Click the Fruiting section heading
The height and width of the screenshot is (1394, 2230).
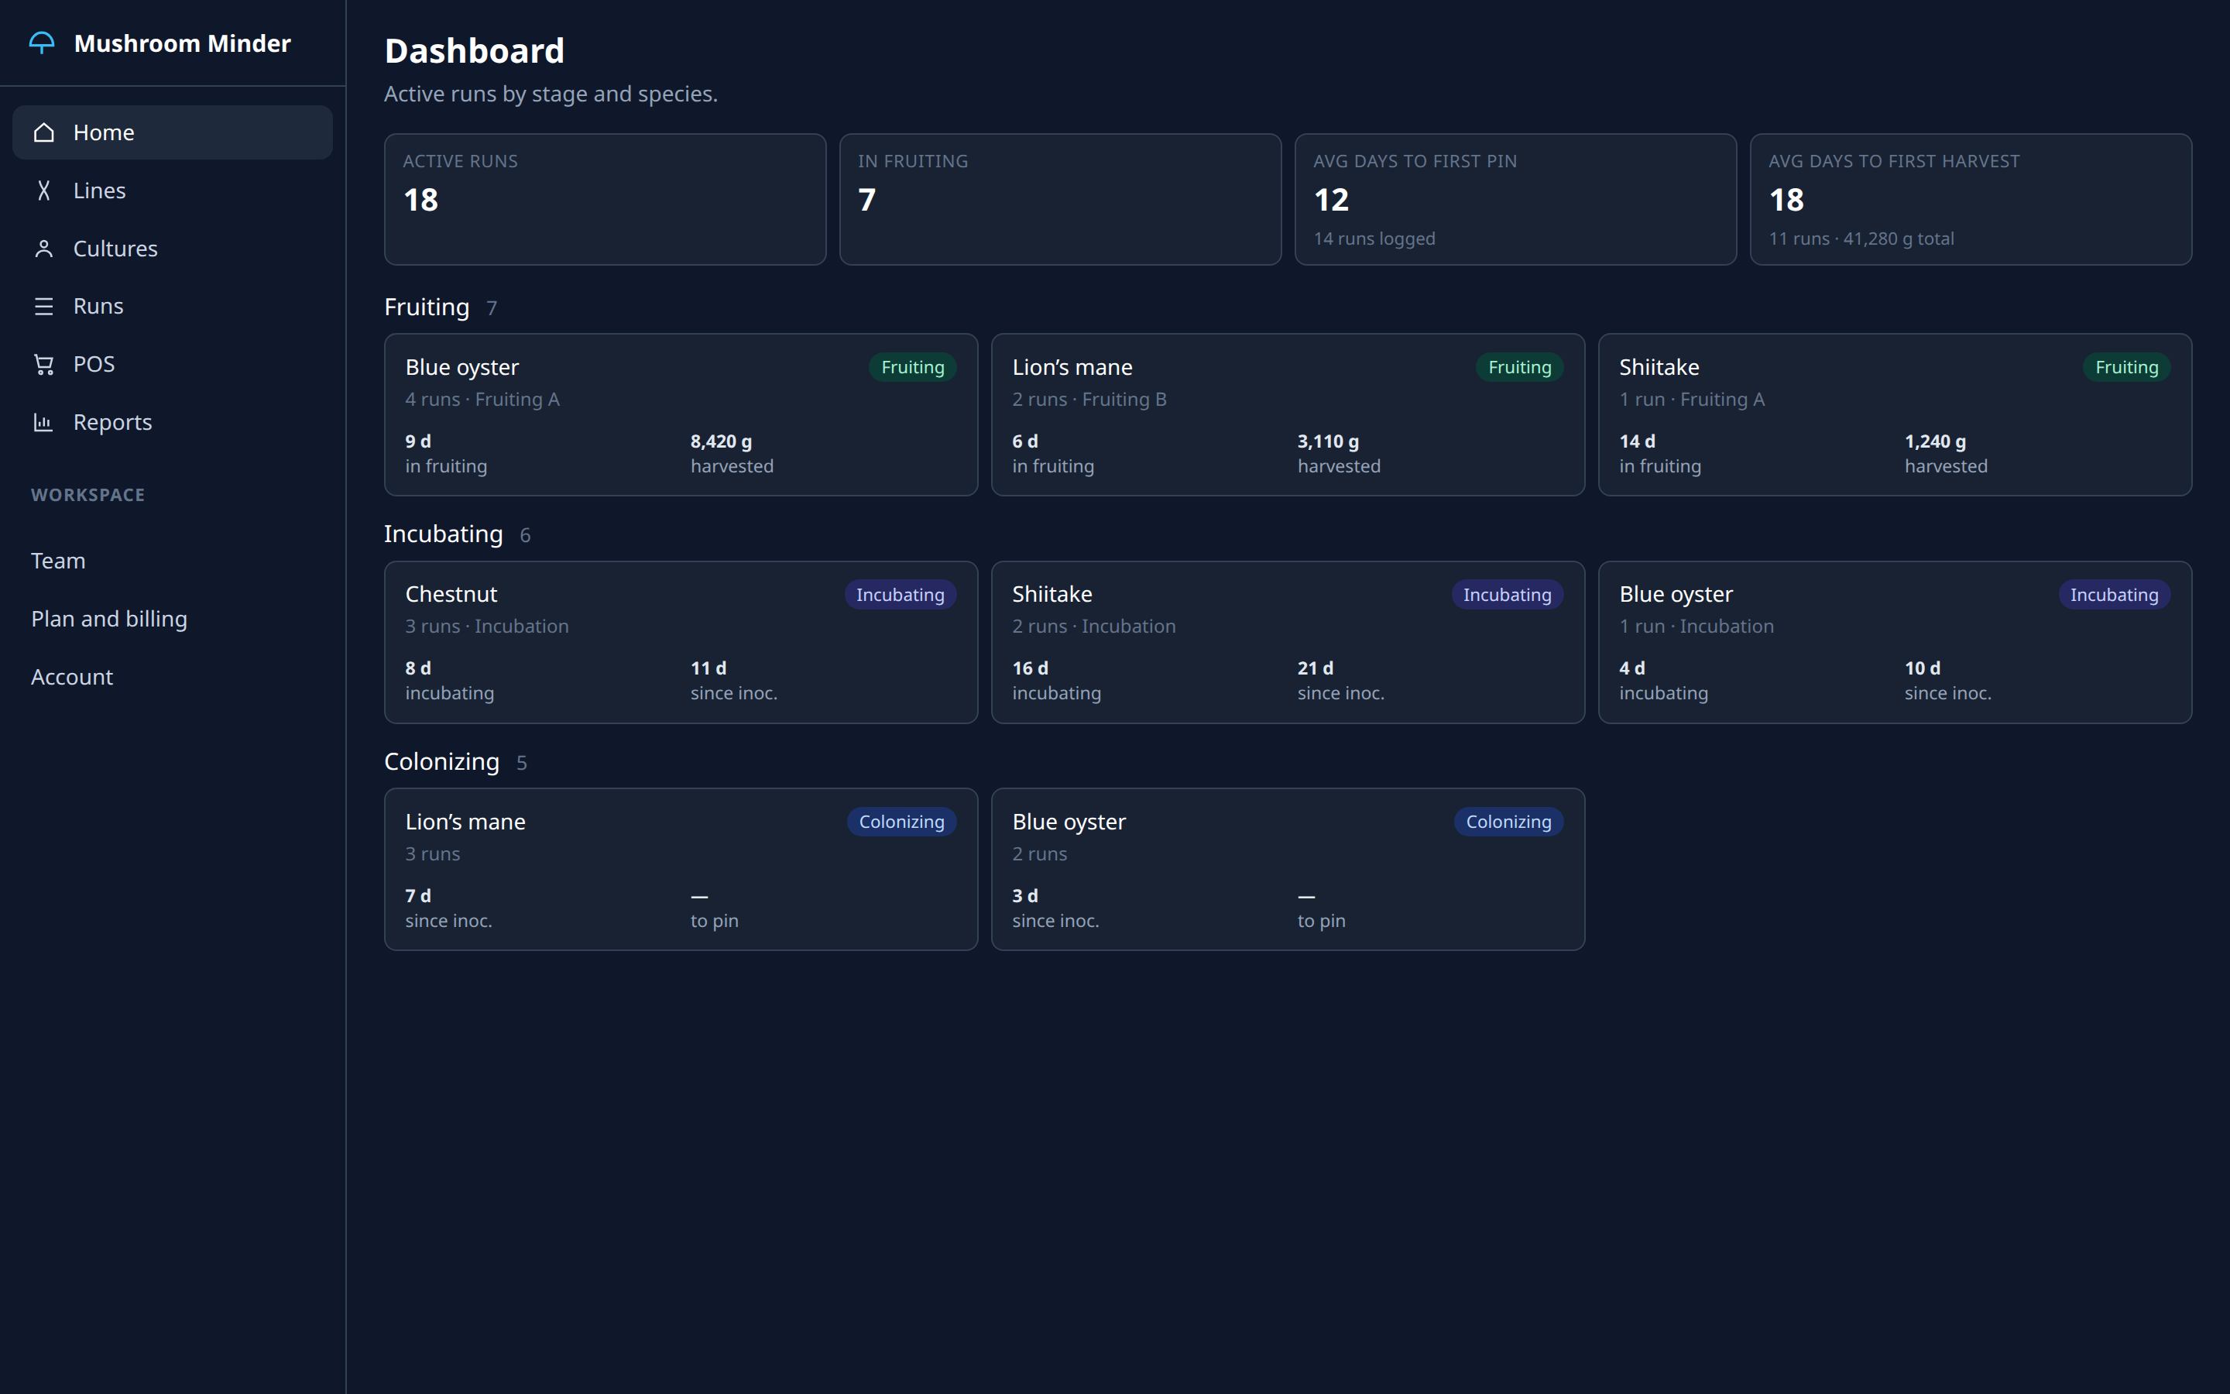pyautogui.click(x=427, y=307)
